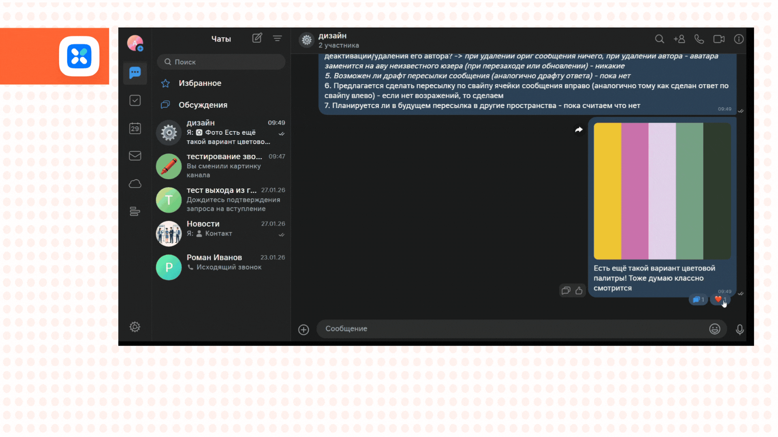The width and height of the screenshot is (778, 437).
Task: Open the attachment plus button
Action: pos(304,330)
